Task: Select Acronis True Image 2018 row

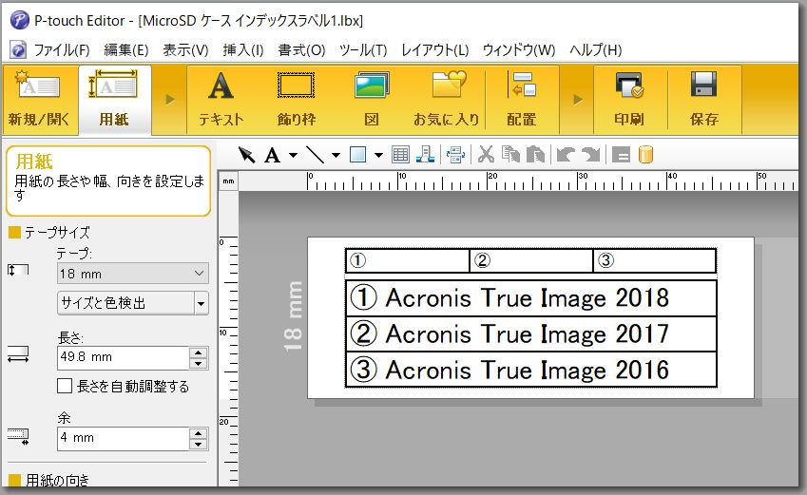Action: pyautogui.click(x=530, y=298)
